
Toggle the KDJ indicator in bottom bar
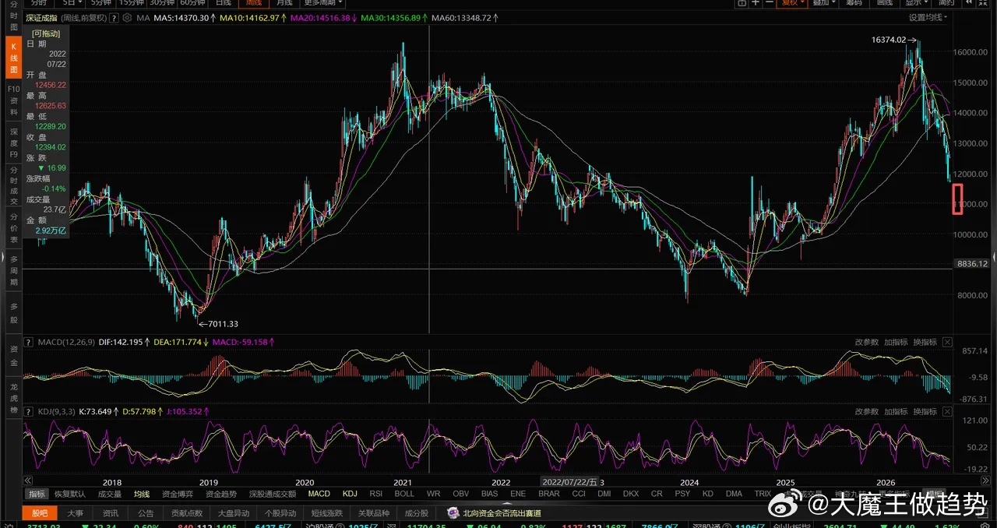click(350, 494)
